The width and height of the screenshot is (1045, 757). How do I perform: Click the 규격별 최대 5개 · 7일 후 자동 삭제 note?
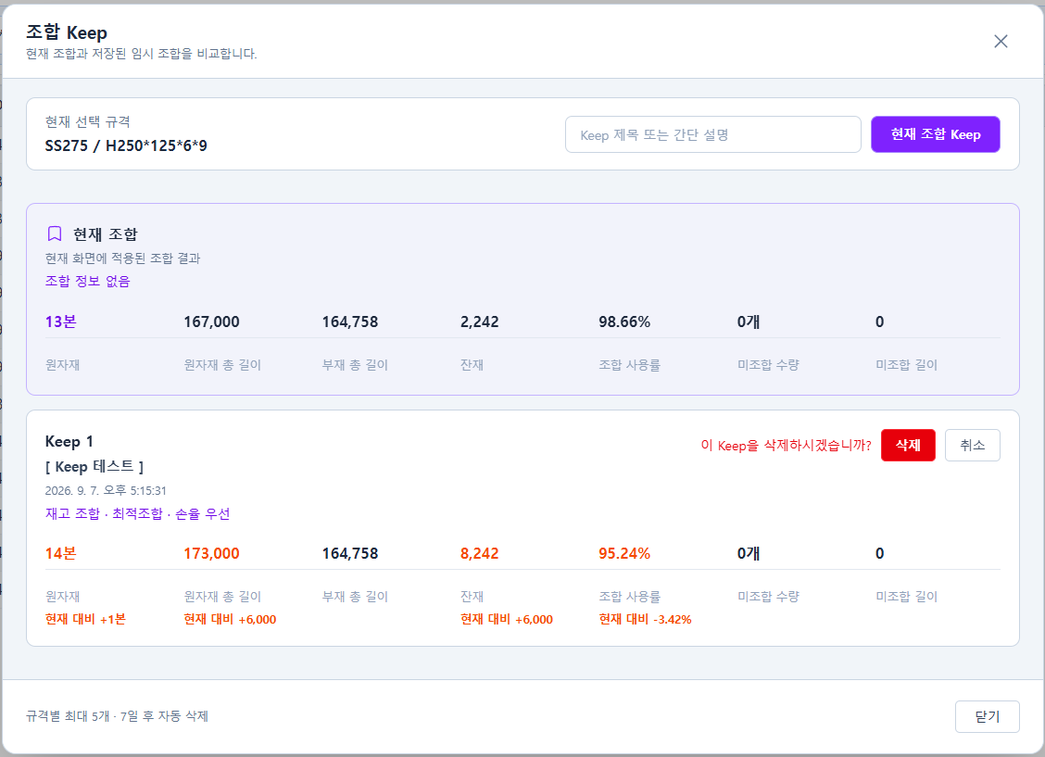click(x=118, y=716)
